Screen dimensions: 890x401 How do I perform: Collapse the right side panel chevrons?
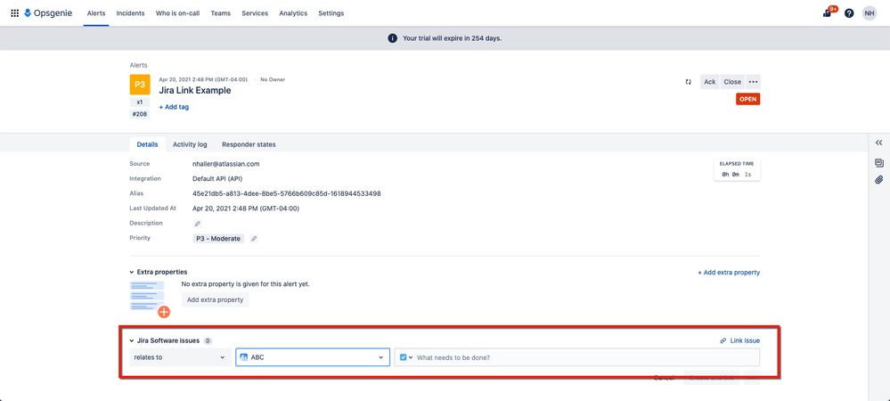click(x=879, y=143)
